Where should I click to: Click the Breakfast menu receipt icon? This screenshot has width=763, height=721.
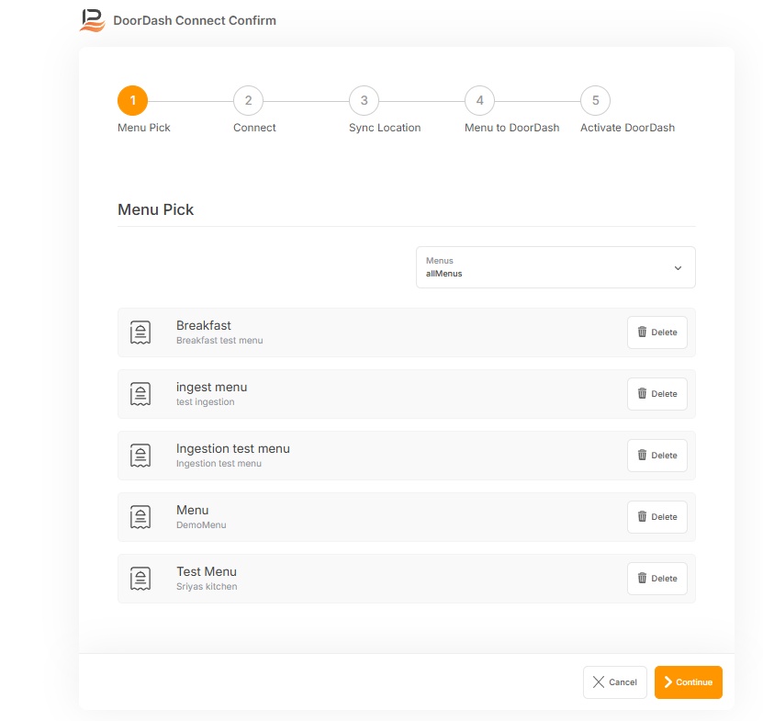[140, 332]
